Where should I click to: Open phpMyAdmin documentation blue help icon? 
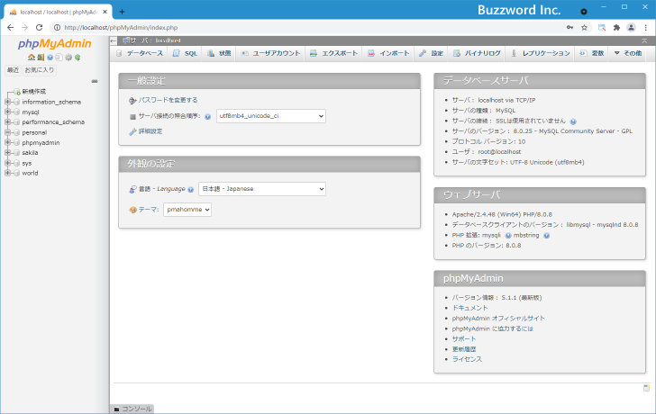coord(50,58)
